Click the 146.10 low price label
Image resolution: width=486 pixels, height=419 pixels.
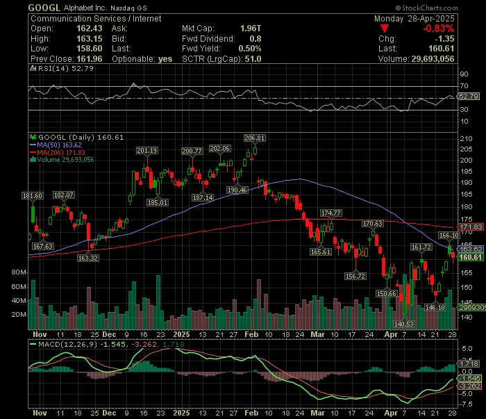click(435, 307)
